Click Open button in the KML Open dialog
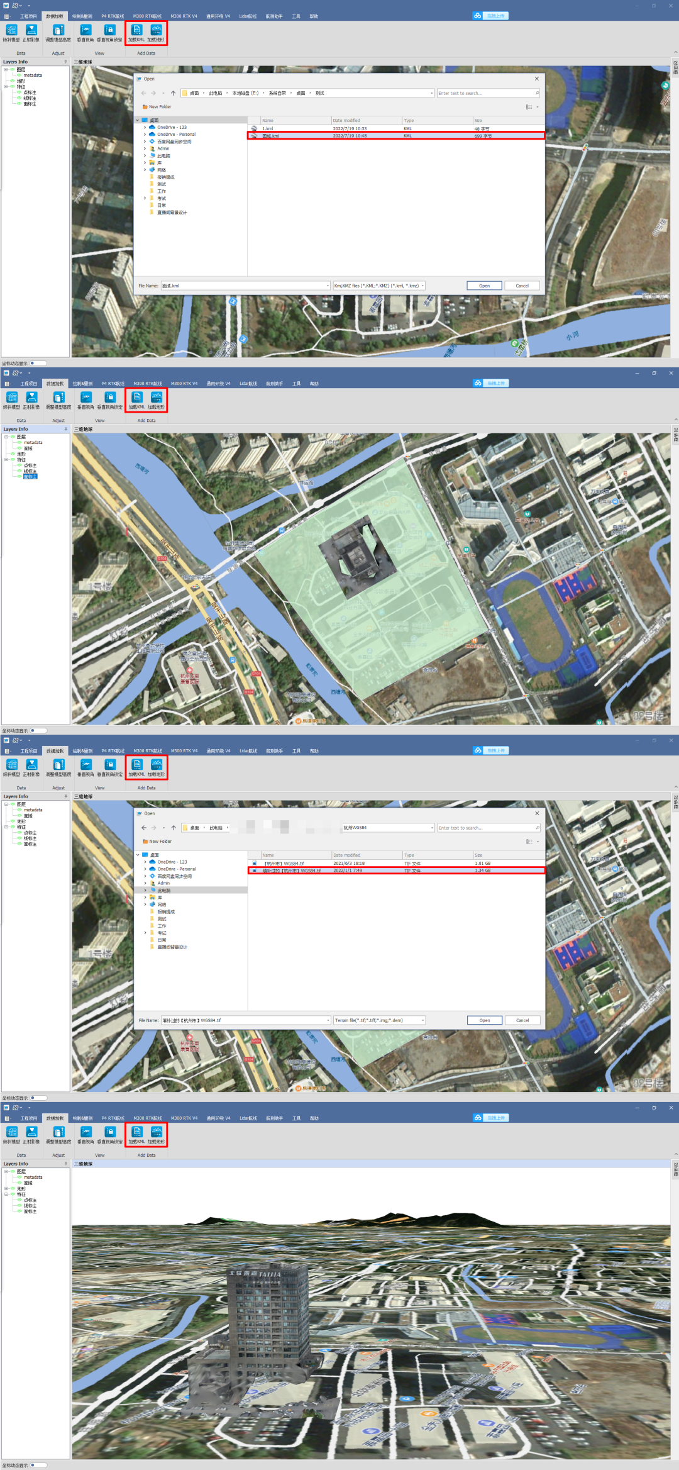Screen dimensions: 679x1470 coord(484,286)
